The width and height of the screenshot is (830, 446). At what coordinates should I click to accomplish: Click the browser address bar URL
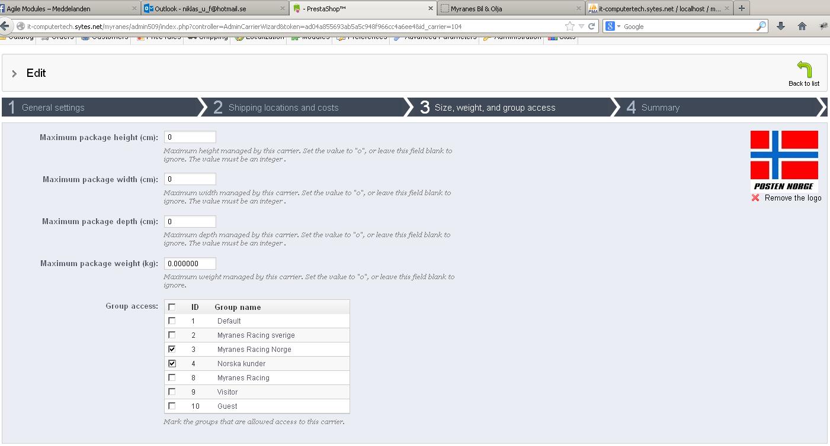tap(244, 27)
